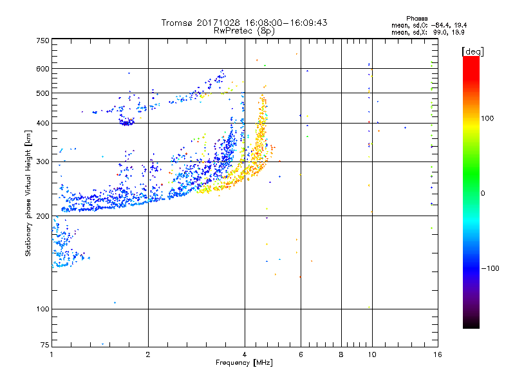Click the 'mean, sd,X: 99.0, 18.9' line

(x=428, y=32)
